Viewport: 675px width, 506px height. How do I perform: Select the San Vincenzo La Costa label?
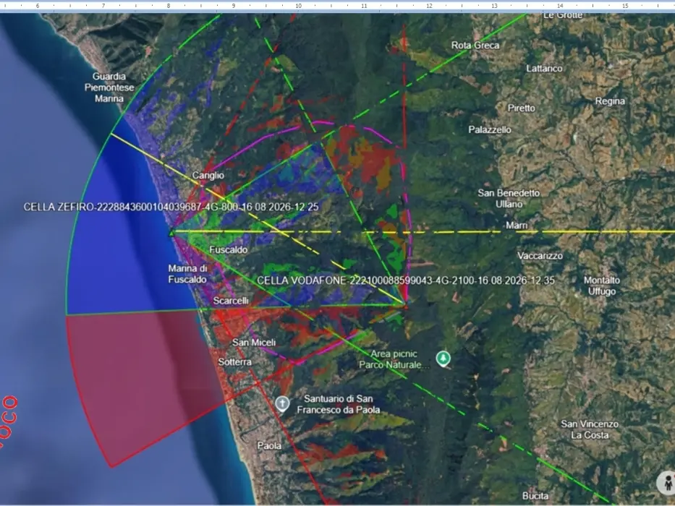tap(590, 429)
